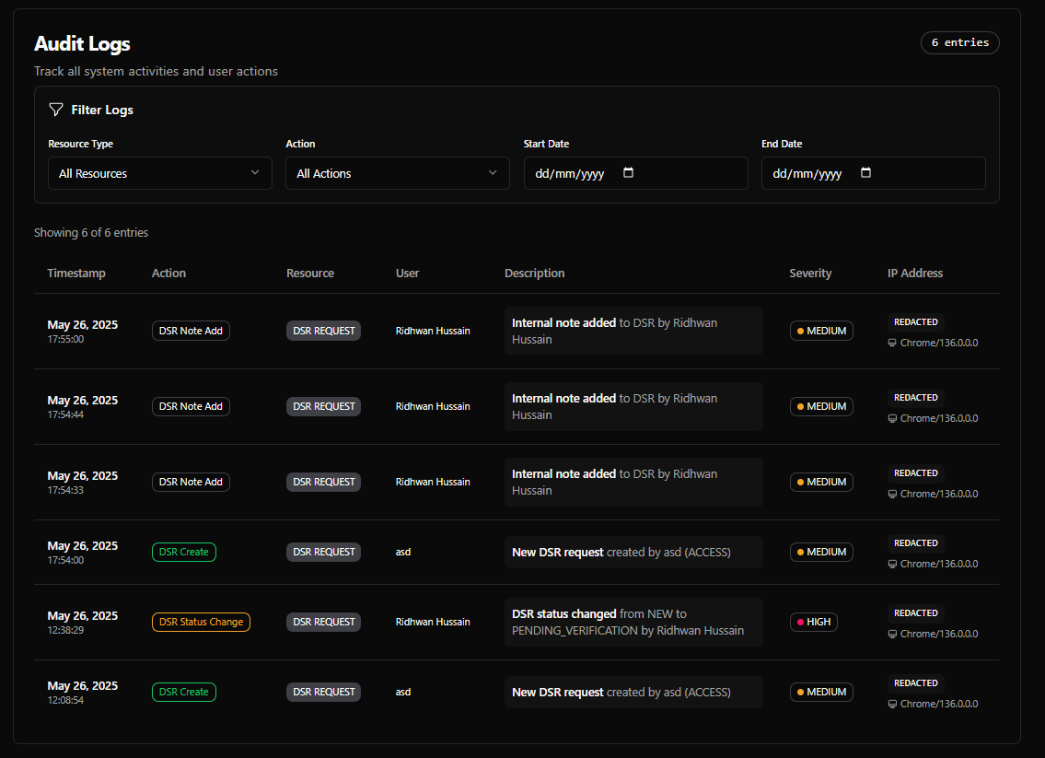
Task: Click DSR REQUEST tag in 17:55:00 row
Action: click(323, 331)
